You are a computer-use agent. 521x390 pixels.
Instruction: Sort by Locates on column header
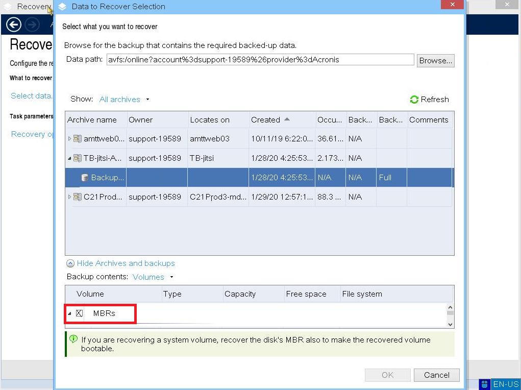click(x=218, y=119)
